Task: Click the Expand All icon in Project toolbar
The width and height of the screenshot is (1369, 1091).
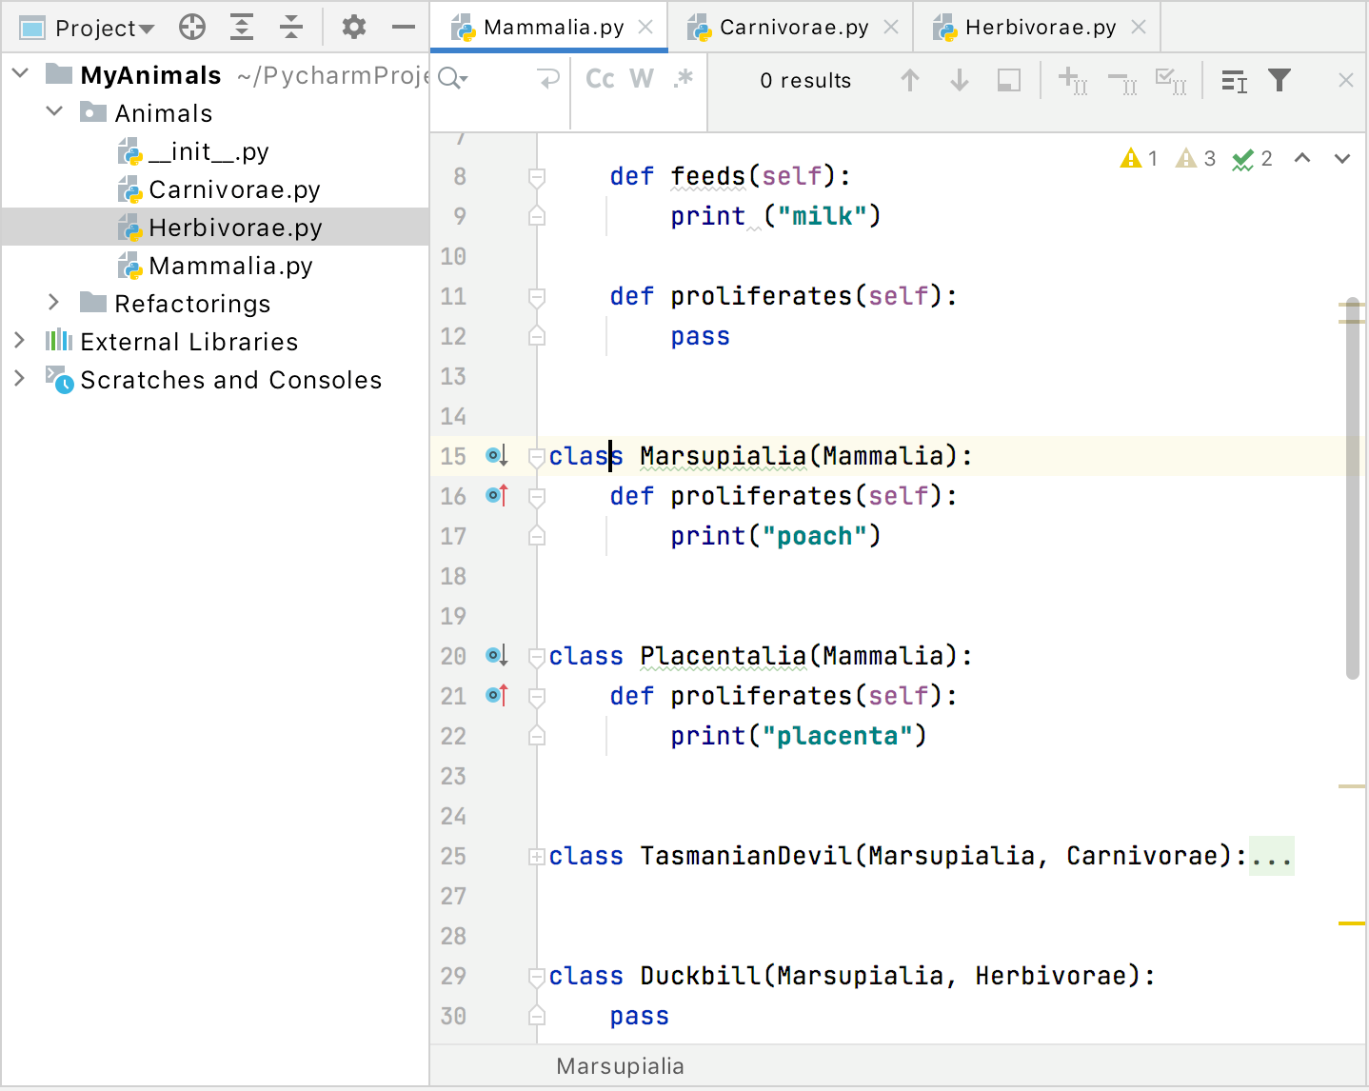Action: tap(242, 28)
